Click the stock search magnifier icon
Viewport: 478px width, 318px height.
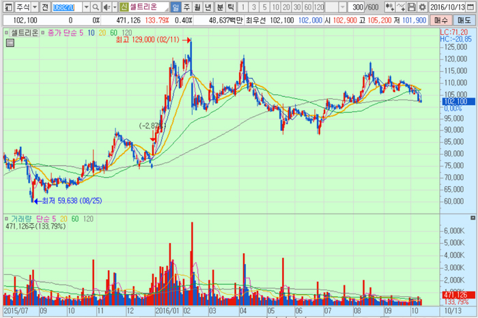pos(96,7)
